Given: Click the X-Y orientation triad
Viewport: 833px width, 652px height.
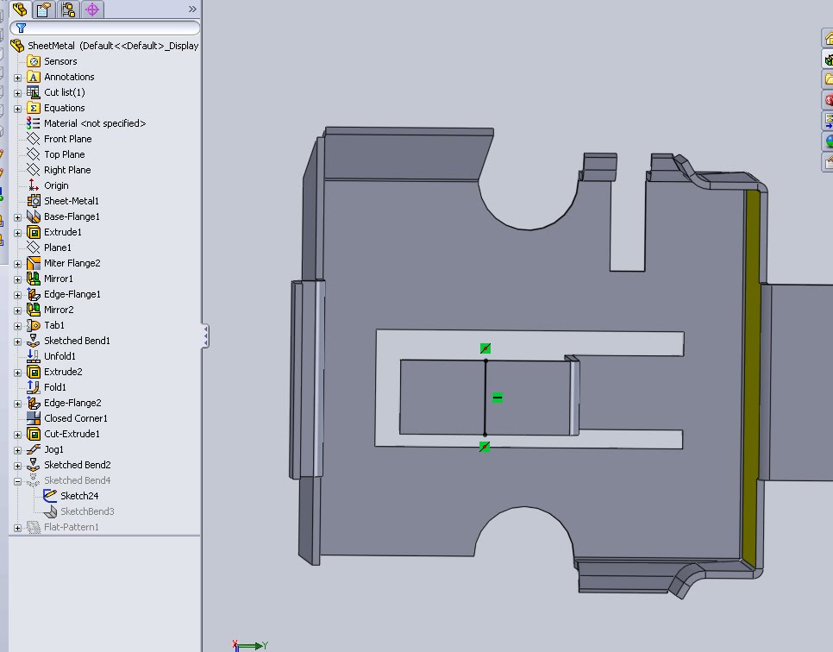Looking at the screenshot, I should coord(250,646).
